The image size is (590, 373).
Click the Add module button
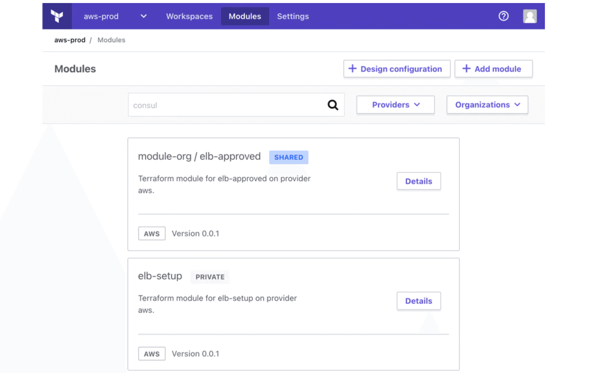493,69
